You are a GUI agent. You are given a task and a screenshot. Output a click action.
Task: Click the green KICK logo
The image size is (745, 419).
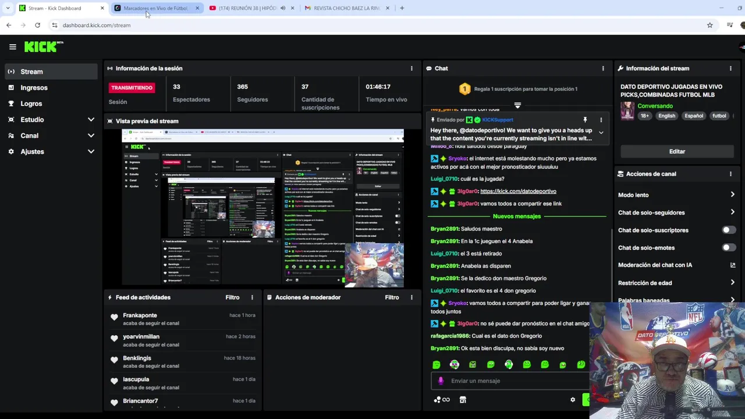[44, 47]
